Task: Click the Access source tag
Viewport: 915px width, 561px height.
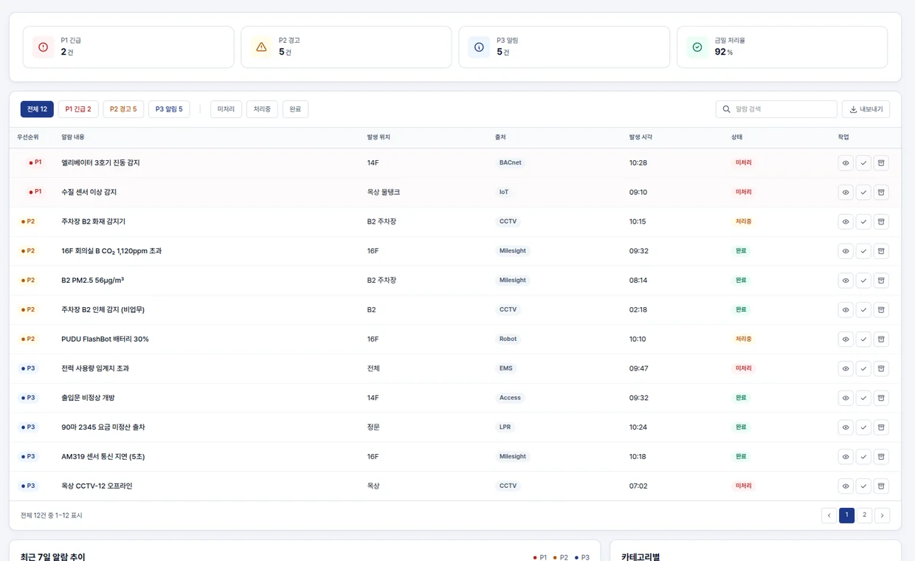Action: point(510,398)
